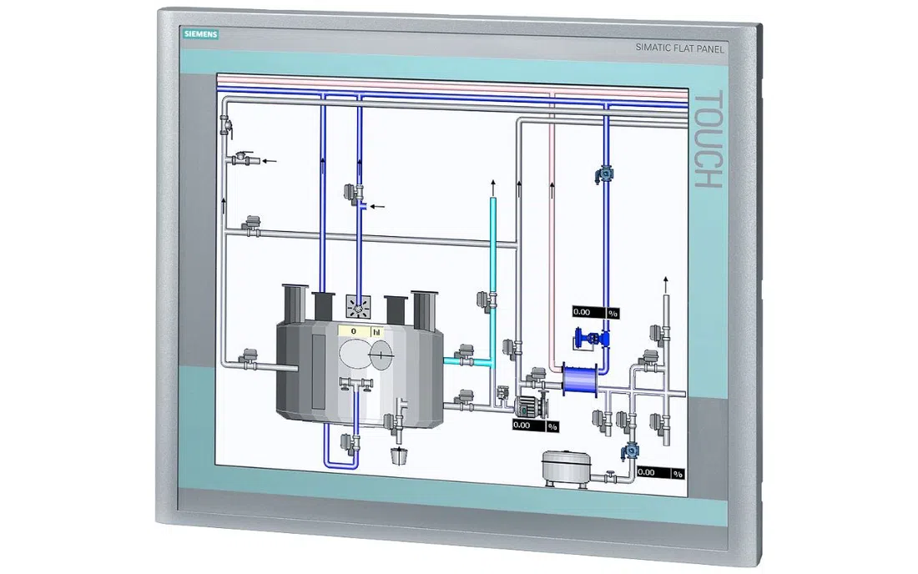The height and width of the screenshot is (574, 918).
Task: Tap the valve on the tank's lower right outlet pipe
Action: pyautogui.click(x=466, y=400)
